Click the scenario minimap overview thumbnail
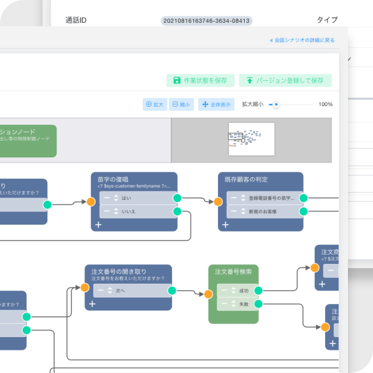The height and width of the screenshot is (373, 373). pos(251,139)
